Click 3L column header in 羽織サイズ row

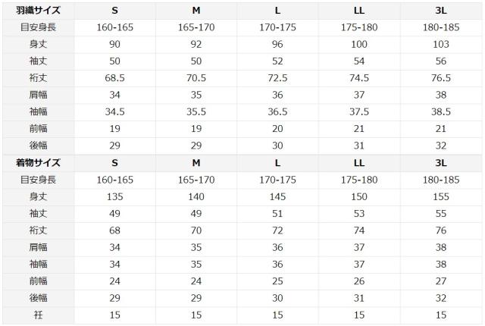[x=440, y=11]
